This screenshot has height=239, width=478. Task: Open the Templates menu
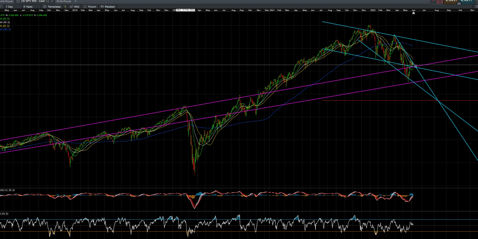click(x=52, y=7)
